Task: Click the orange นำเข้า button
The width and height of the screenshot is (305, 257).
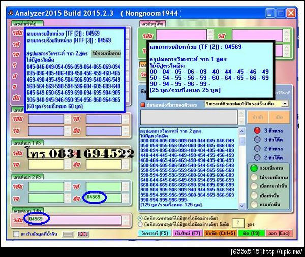Action: pyautogui.click(x=258, y=117)
